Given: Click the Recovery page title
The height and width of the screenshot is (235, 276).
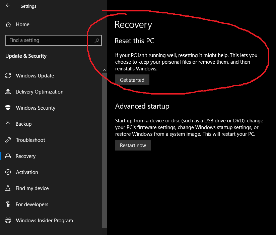Looking at the screenshot, I should pos(133,25).
